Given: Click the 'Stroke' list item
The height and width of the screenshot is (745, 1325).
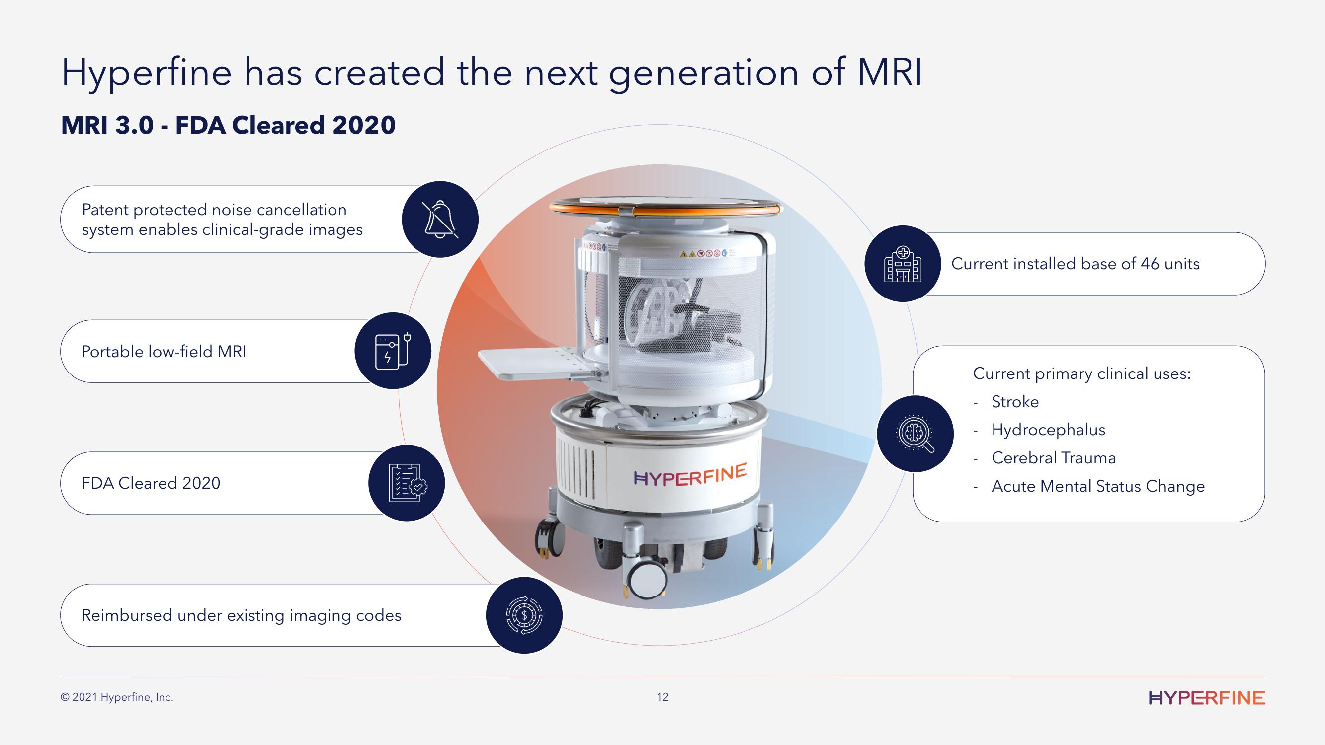Looking at the screenshot, I should pos(1015,402).
